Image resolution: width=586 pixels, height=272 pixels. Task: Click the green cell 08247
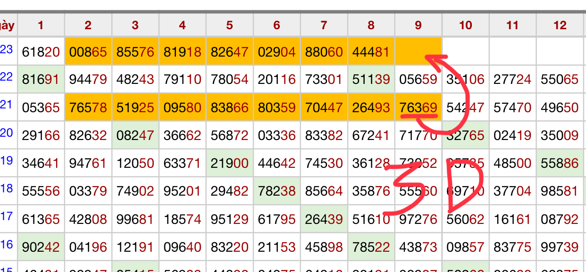click(135, 136)
